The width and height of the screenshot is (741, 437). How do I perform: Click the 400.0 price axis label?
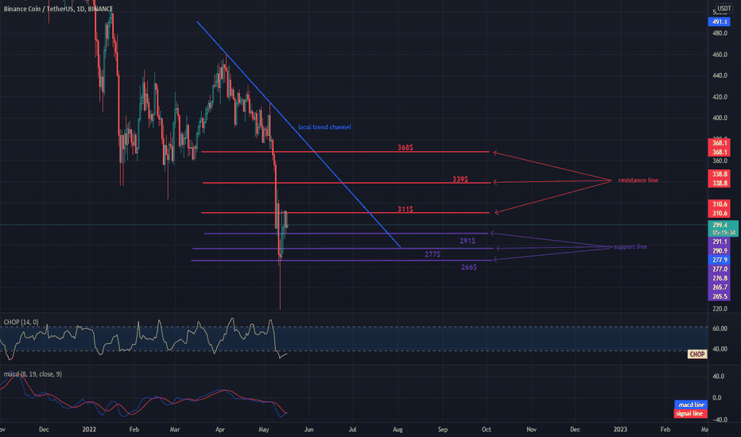[x=720, y=118]
